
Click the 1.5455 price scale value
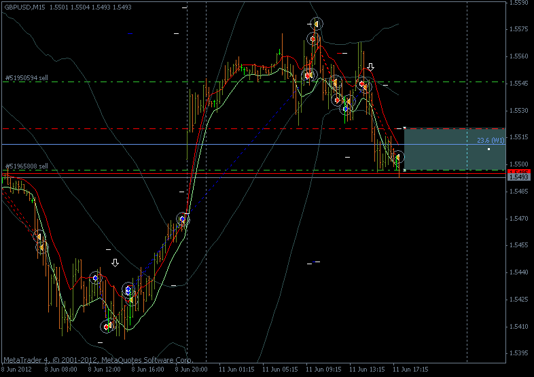[x=518, y=245]
